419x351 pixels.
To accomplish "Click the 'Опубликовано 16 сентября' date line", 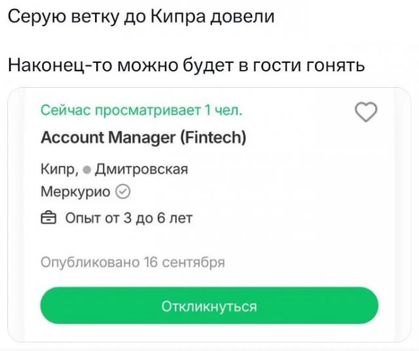I will coord(133,263).
